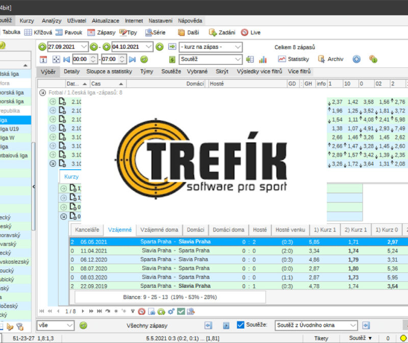Click green check beside vše dropdown
This screenshot has height=343, width=408.
pos(83,325)
